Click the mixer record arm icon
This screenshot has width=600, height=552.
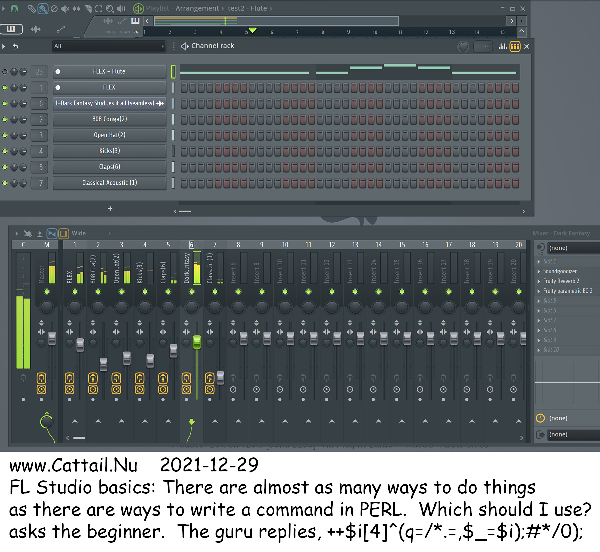pyautogui.click(x=40, y=234)
